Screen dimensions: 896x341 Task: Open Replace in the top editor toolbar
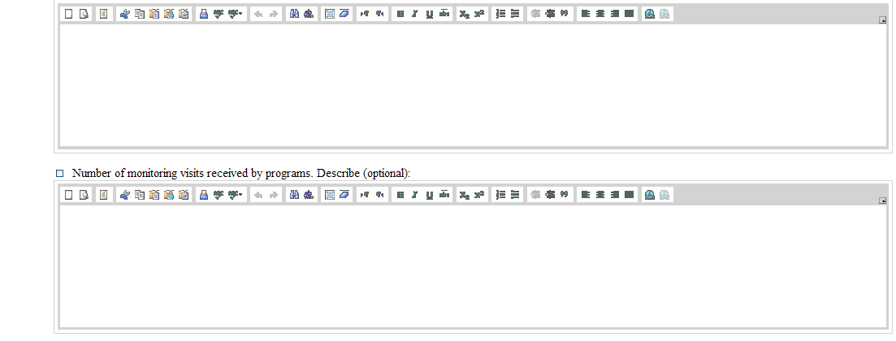pyautogui.click(x=309, y=14)
